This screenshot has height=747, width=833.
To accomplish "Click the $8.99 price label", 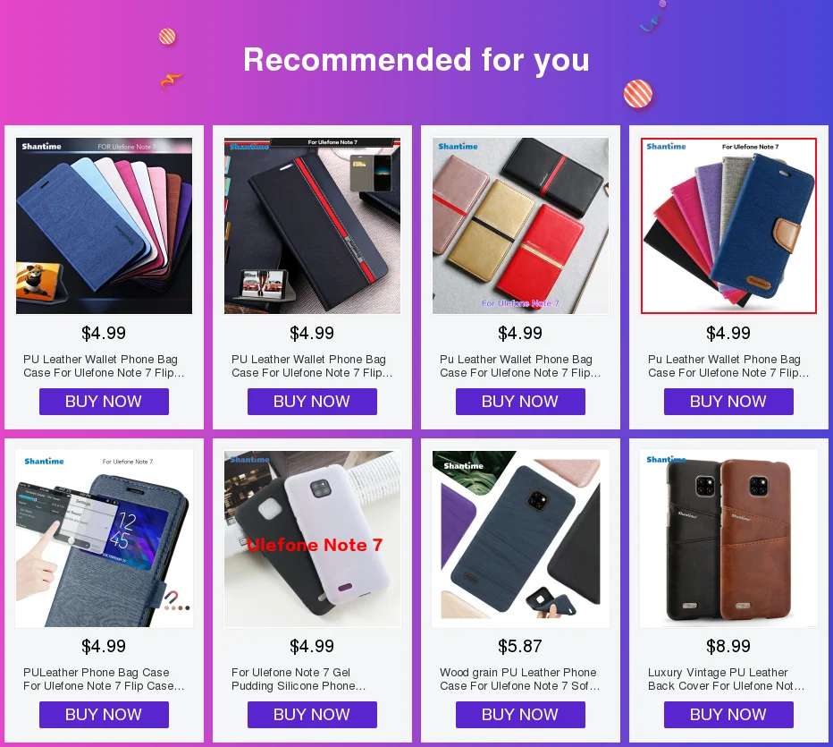I will coord(728,646).
